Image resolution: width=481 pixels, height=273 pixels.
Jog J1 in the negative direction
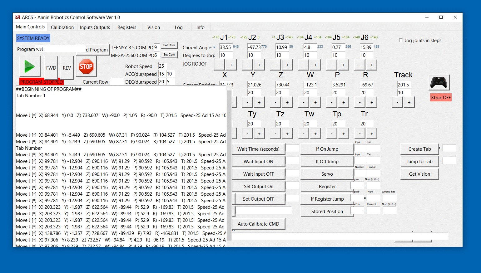coord(219,65)
